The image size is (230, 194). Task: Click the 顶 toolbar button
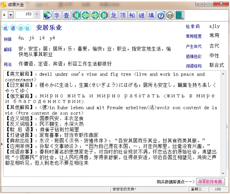coord(123,15)
